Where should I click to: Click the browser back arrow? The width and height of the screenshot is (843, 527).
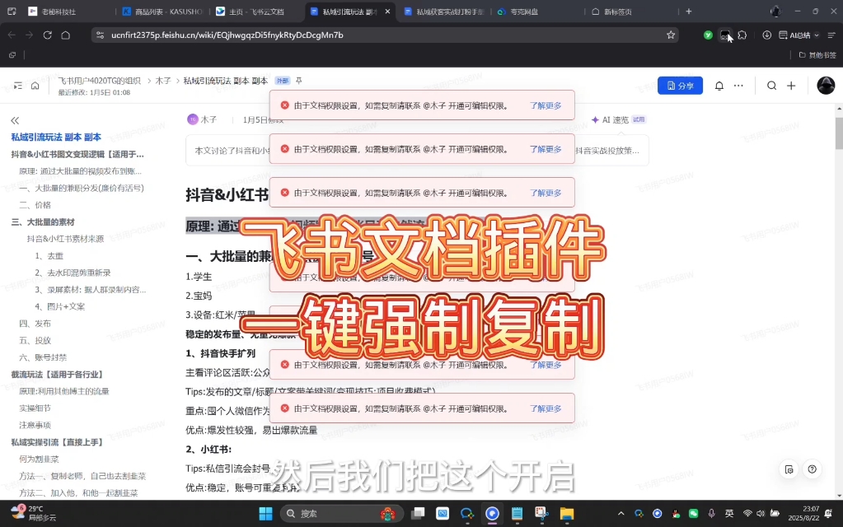[x=12, y=35]
